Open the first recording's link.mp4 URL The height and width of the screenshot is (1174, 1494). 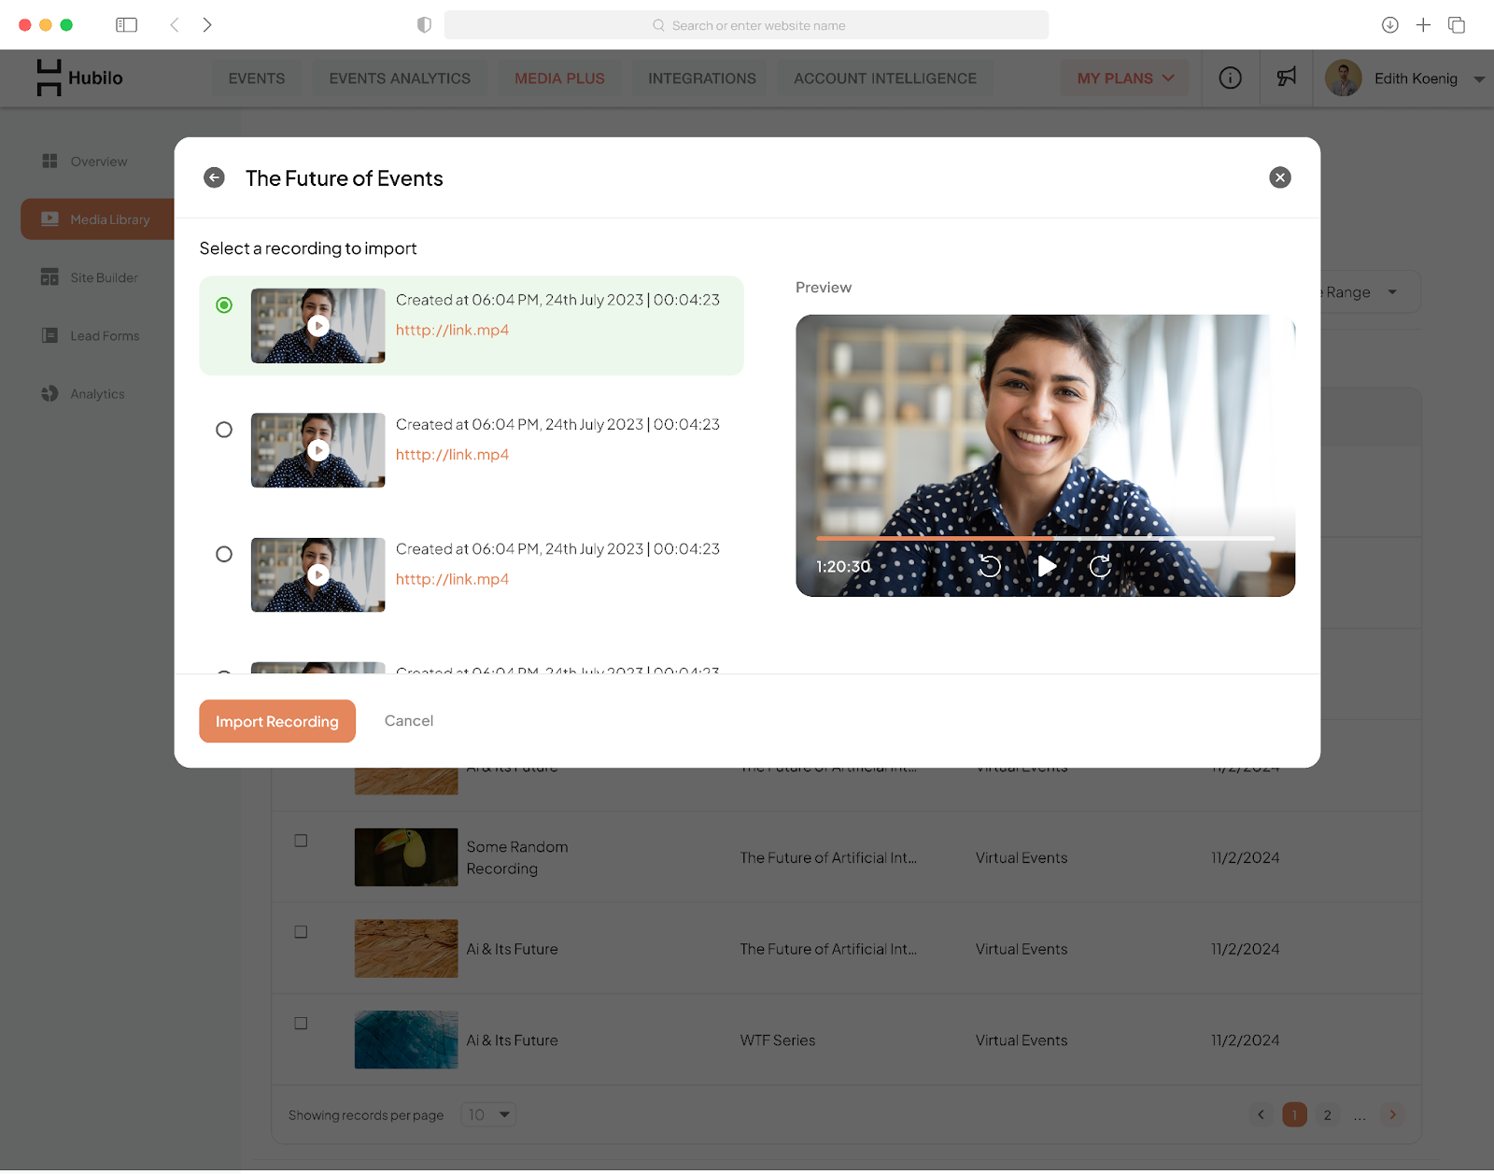click(x=452, y=331)
